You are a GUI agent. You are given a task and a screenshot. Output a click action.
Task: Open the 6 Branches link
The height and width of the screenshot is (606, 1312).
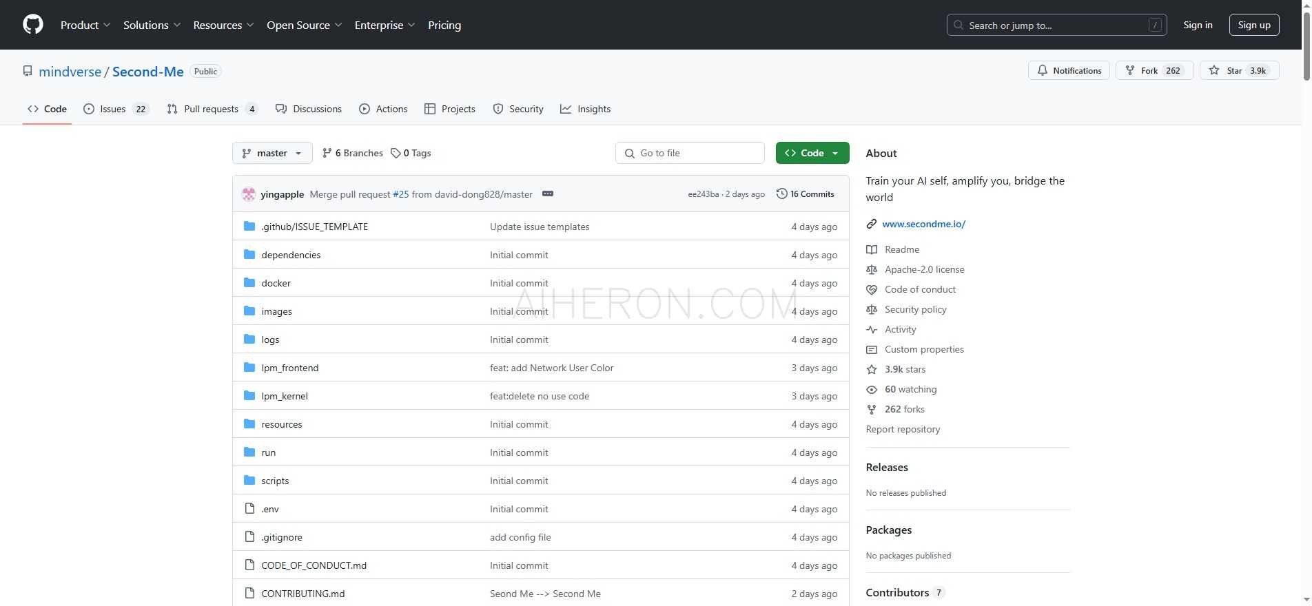coord(353,153)
